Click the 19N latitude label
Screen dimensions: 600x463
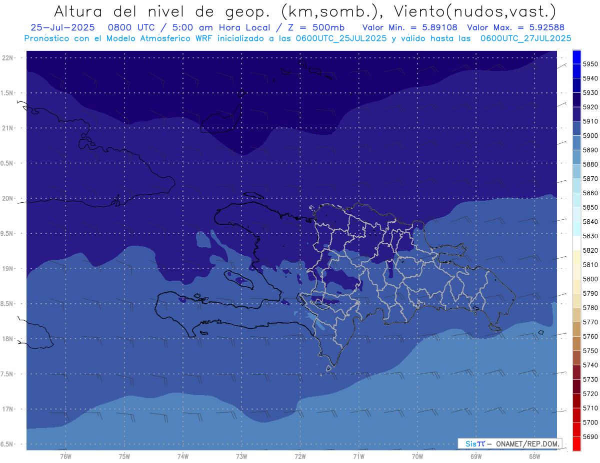(8, 269)
